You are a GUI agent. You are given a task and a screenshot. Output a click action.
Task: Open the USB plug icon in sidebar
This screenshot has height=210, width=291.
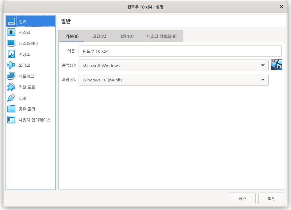click(11, 98)
